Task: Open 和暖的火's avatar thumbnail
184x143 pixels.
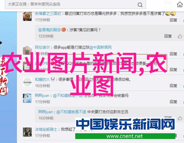Action: coord(27,82)
